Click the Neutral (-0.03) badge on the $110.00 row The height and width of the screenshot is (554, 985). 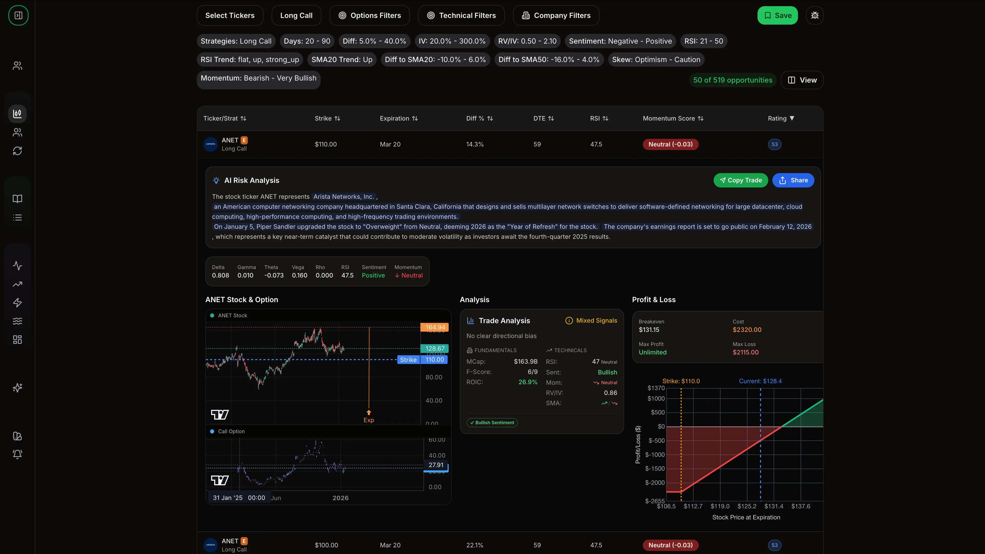pyautogui.click(x=670, y=144)
